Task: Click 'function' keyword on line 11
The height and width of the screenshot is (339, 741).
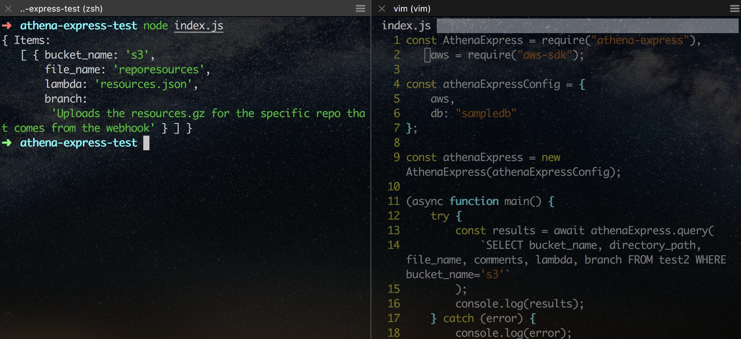Action: tap(474, 201)
